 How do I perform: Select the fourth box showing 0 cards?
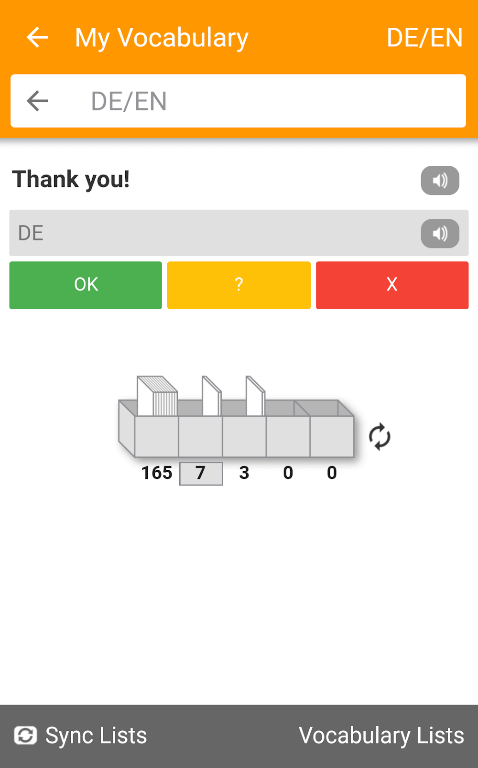coord(288,473)
